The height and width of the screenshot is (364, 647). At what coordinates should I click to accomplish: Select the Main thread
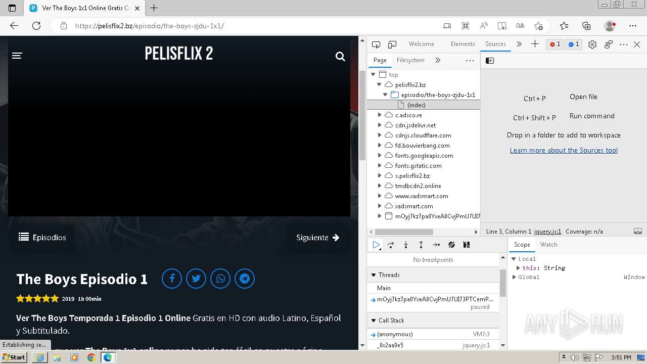pyautogui.click(x=433, y=288)
